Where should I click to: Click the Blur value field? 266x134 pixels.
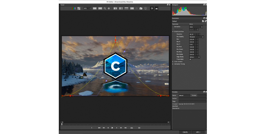192,40
